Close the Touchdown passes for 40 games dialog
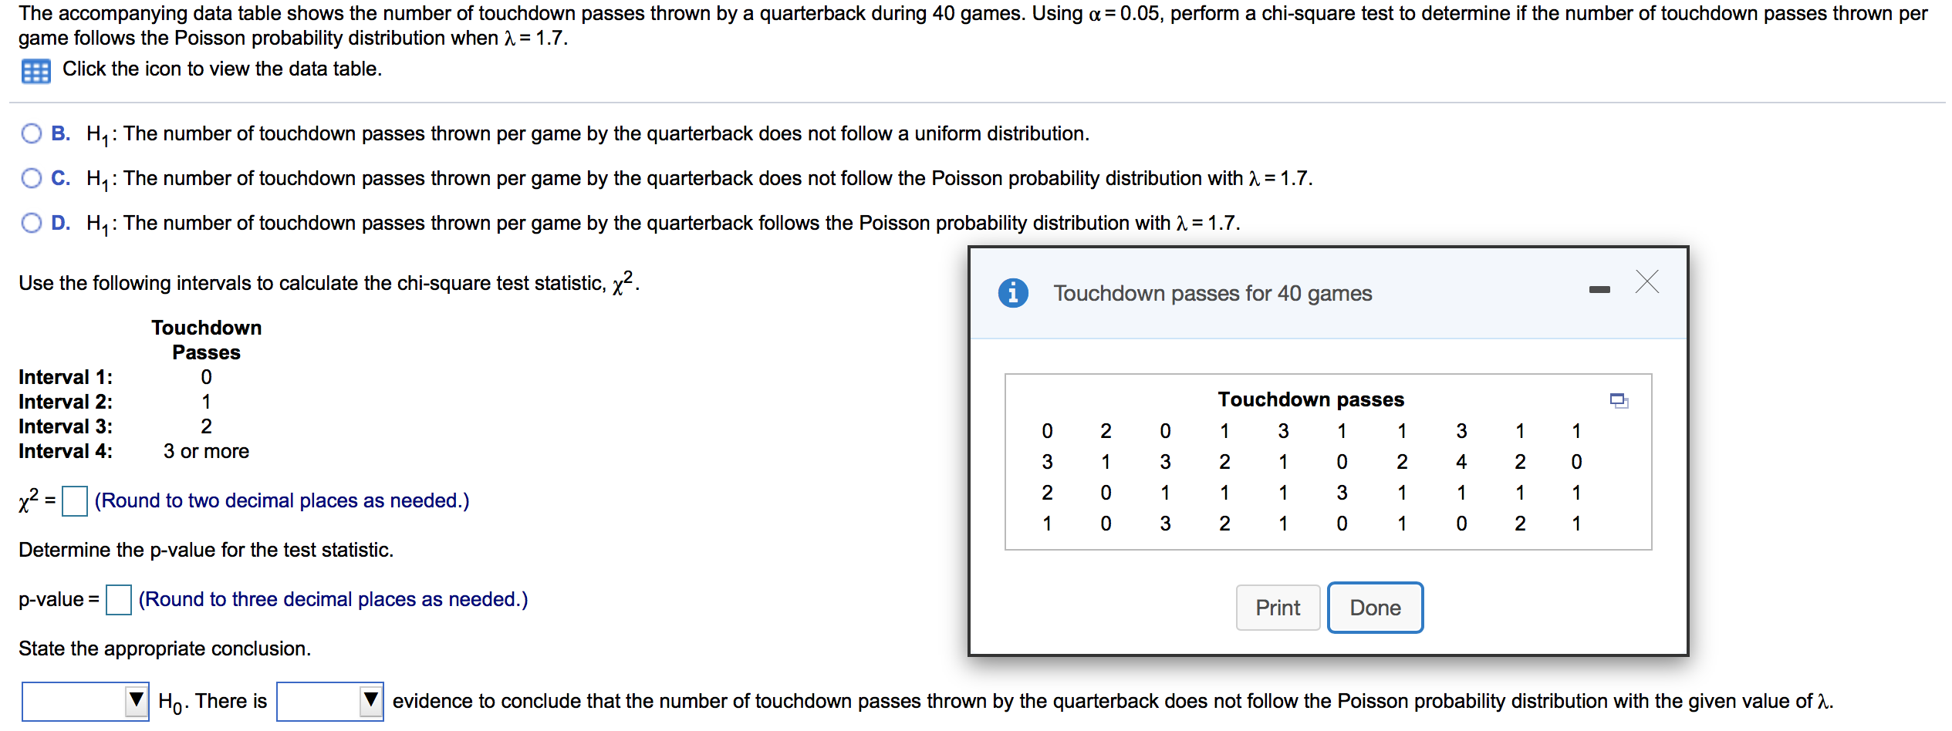Viewport: 1952px width, 731px height. pyautogui.click(x=1647, y=283)
